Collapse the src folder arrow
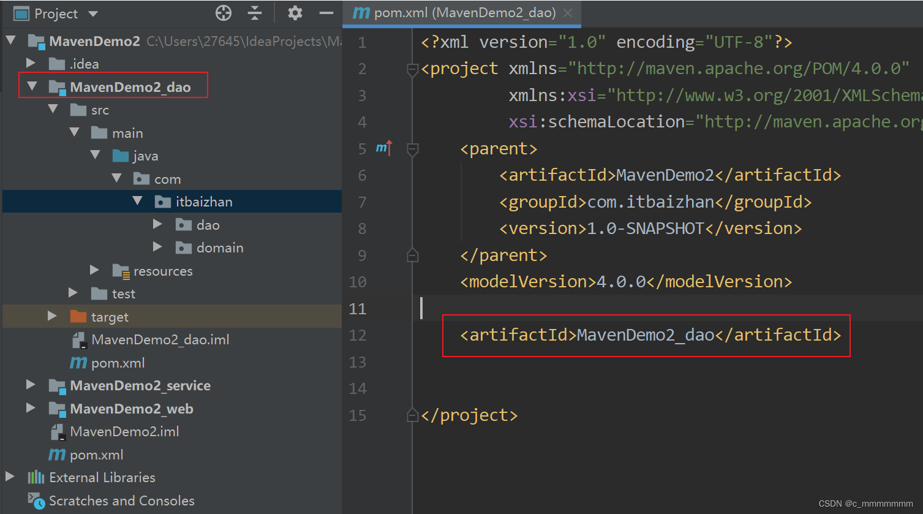The width and height of the screenshot is (923, 514). 53,109
